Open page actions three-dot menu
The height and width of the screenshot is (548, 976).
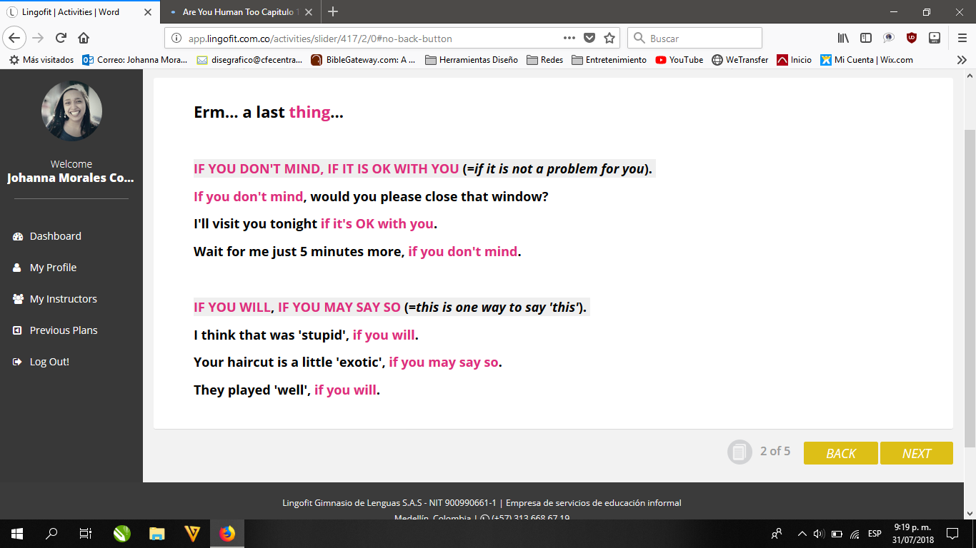(x=569, y=39)
